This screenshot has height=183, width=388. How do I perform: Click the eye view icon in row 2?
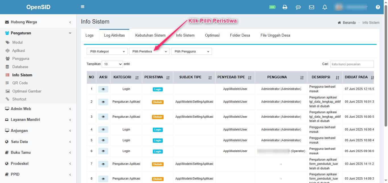coord(103,102)
